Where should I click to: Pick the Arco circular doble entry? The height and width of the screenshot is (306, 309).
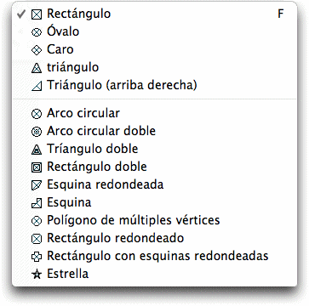[154, 132]
